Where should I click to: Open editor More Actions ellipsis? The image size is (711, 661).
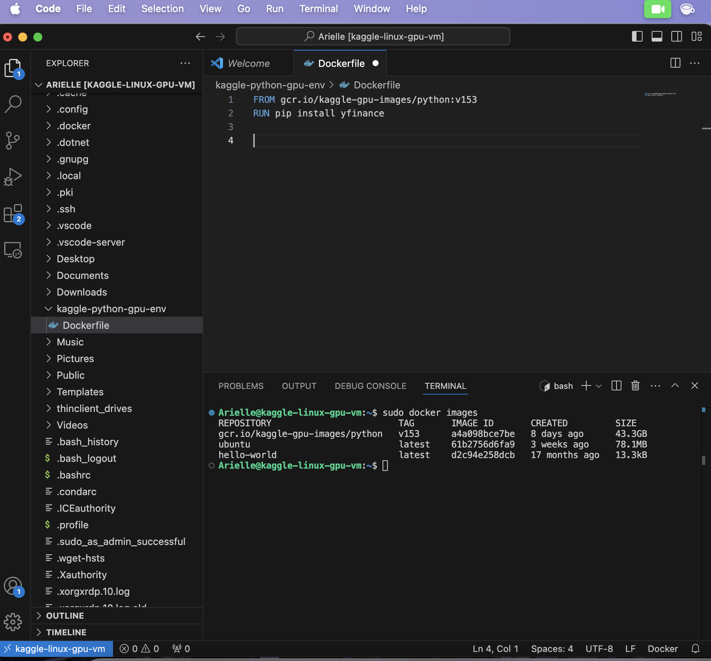(x=695, y=63)
